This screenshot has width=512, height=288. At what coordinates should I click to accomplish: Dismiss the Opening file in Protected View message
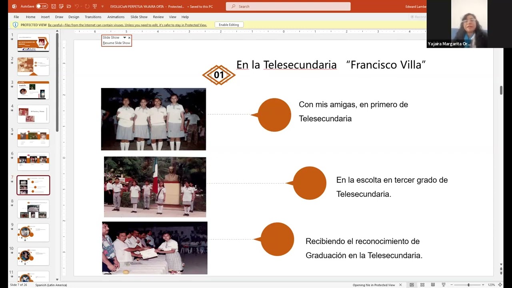click(400, 285)
